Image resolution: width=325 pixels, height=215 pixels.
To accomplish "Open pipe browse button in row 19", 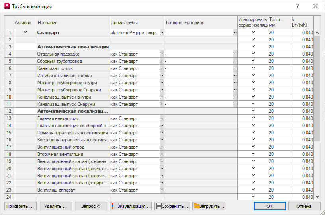I will click(162, 161).
